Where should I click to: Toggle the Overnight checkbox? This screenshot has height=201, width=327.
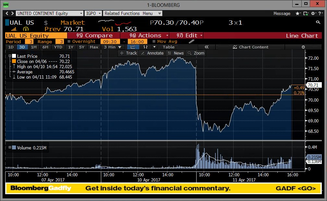pyautogui.click(x=69, y=41)
